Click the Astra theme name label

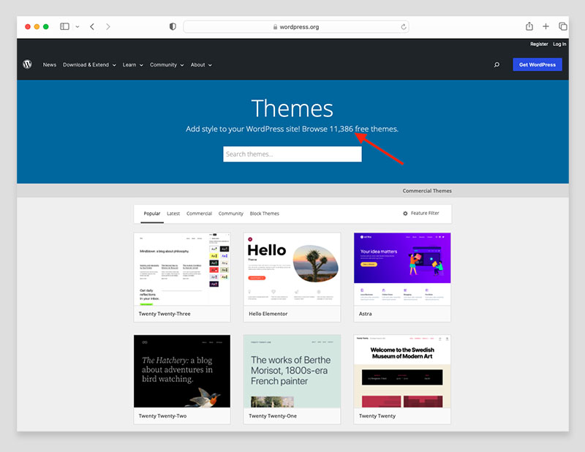[x=365, y=314]
